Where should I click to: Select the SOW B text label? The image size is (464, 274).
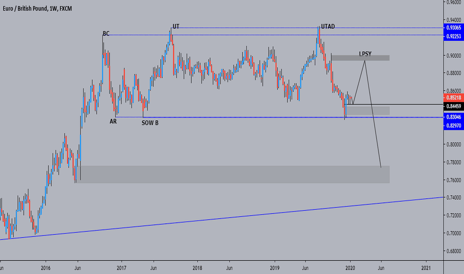click(x=150, y=122)
